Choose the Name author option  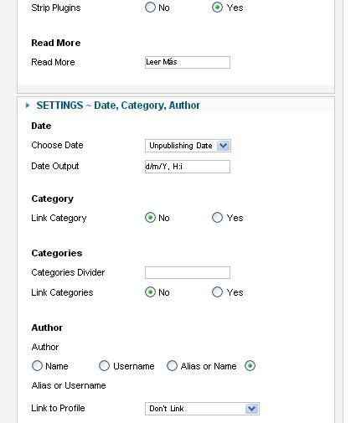(37, 366)
